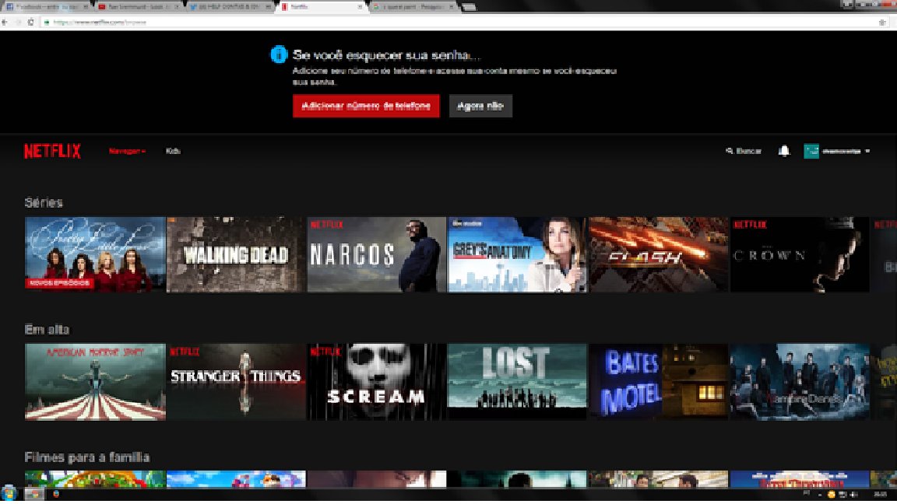Click the Chrome taskbar button

(x=33, y=494)
